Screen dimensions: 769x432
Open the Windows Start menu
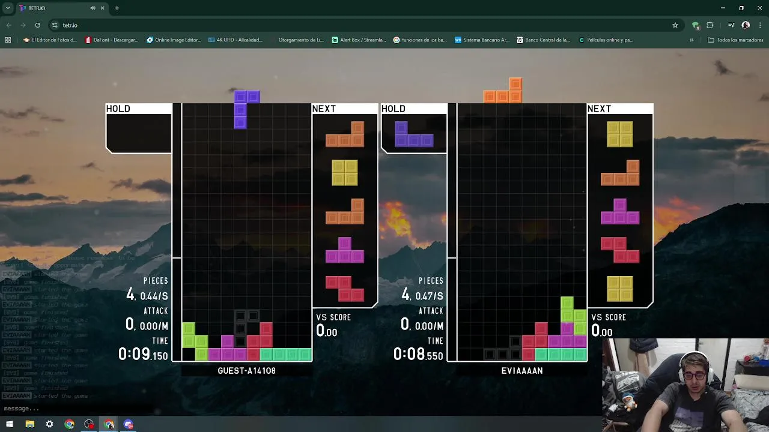[10, 424]
